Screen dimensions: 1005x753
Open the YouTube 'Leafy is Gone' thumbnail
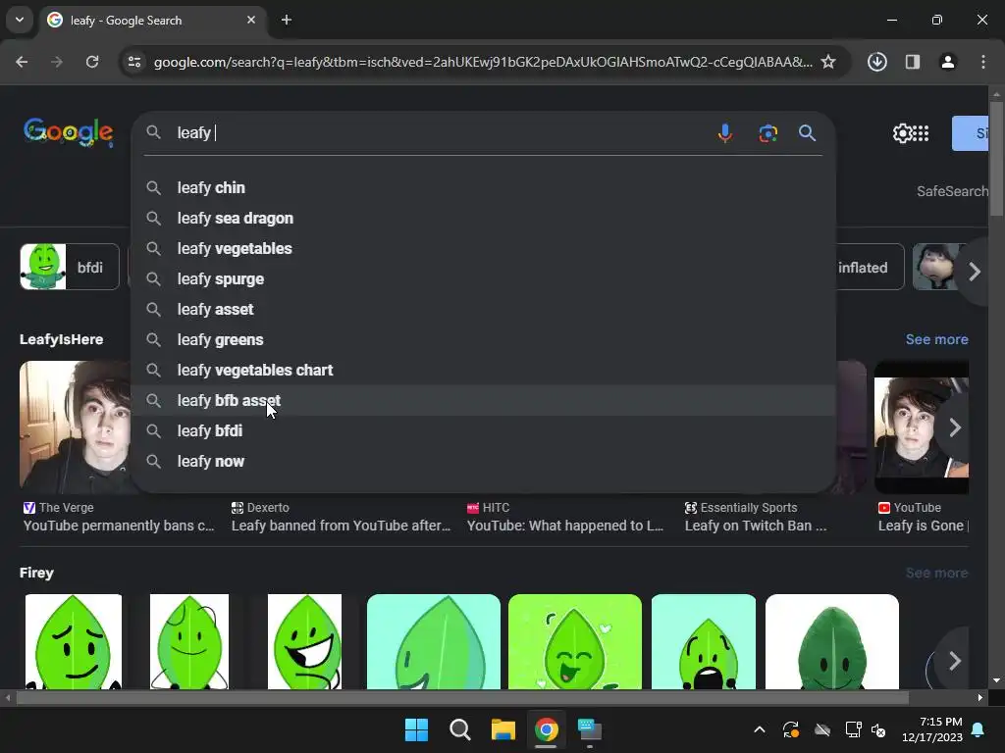(x=921, y=427)
